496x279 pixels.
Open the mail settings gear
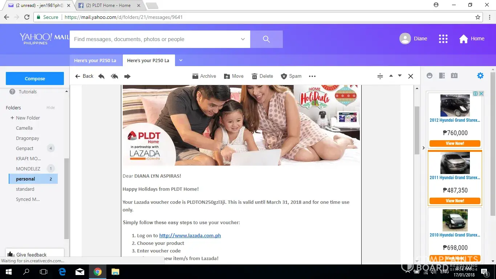(x=480, y=76)
